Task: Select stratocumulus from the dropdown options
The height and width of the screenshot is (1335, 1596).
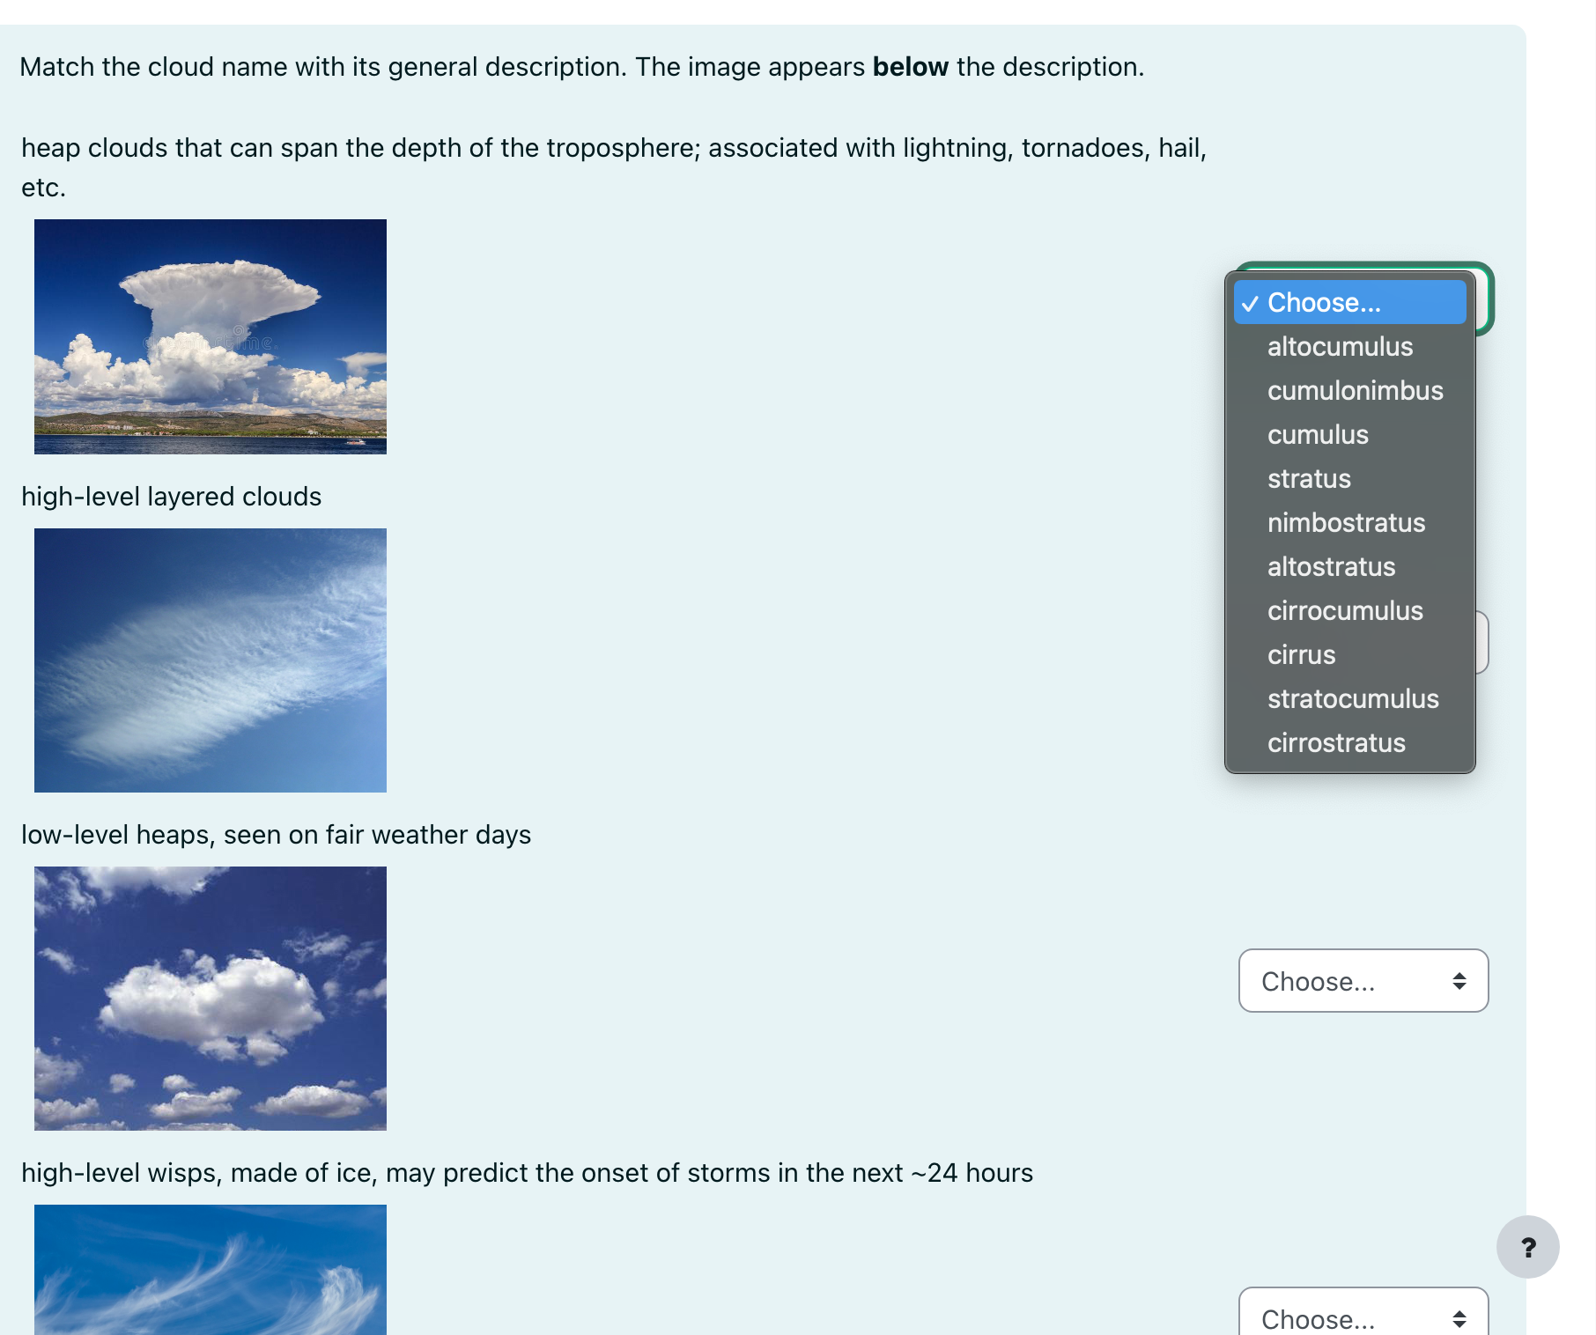Action: coord(1353,698)
